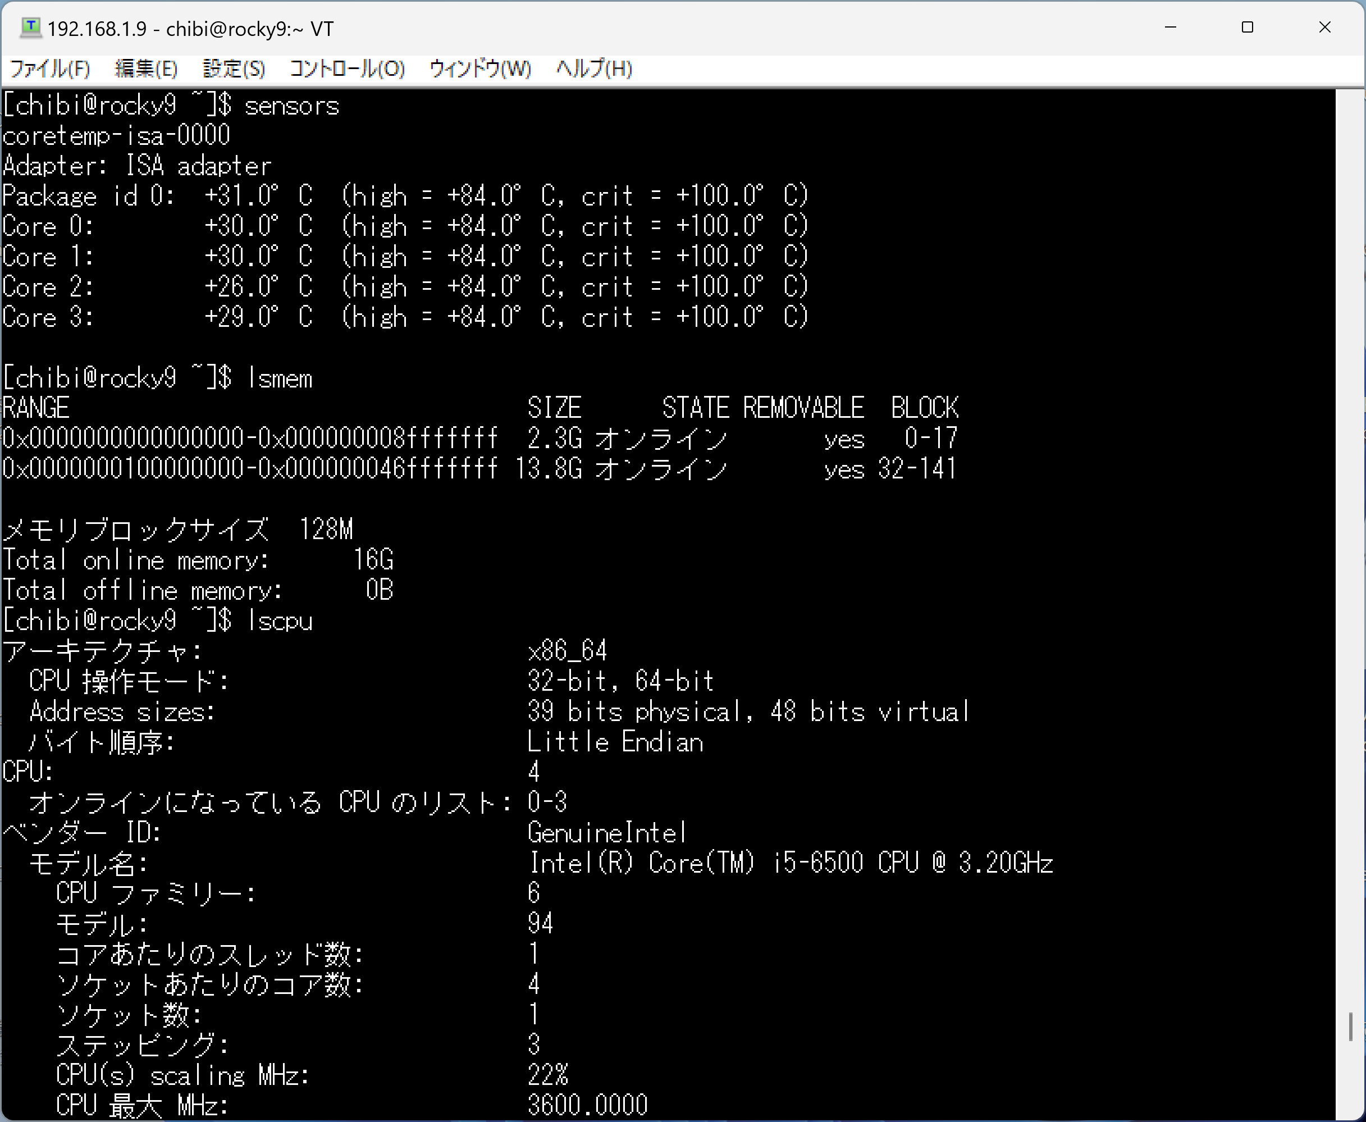1366x1122 pixels.
Task: Minimize the Tera Term window
Action: click(x=1170, y=28)
